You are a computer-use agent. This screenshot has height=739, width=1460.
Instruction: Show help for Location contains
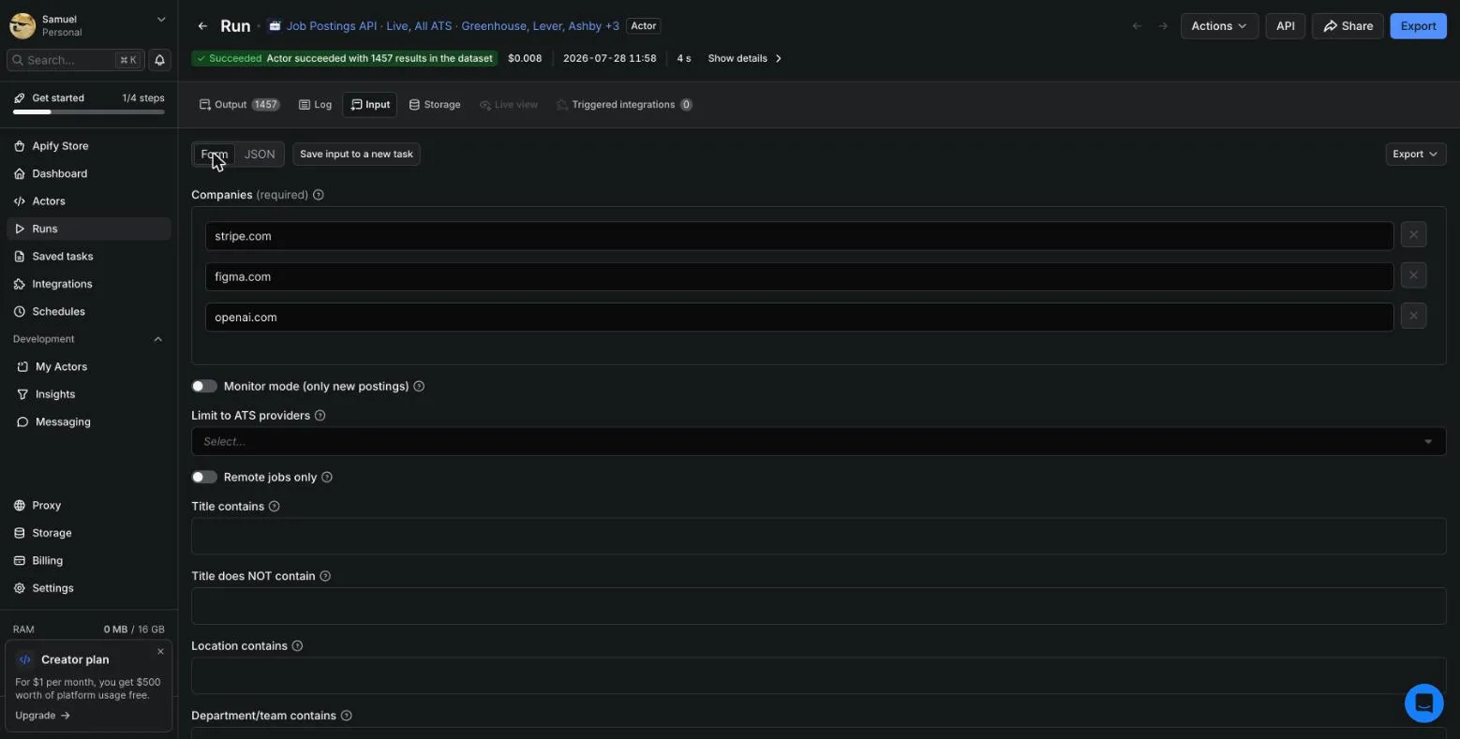click(297, 645)
